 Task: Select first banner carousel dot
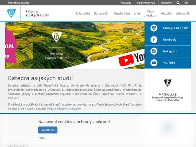tap(131, 64)
